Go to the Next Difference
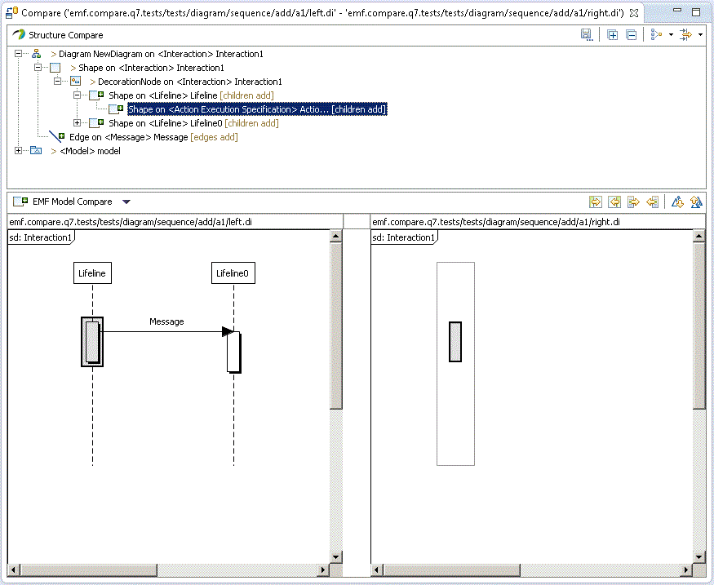The width and height of the screenshot is (714, 585). [677, 202]
